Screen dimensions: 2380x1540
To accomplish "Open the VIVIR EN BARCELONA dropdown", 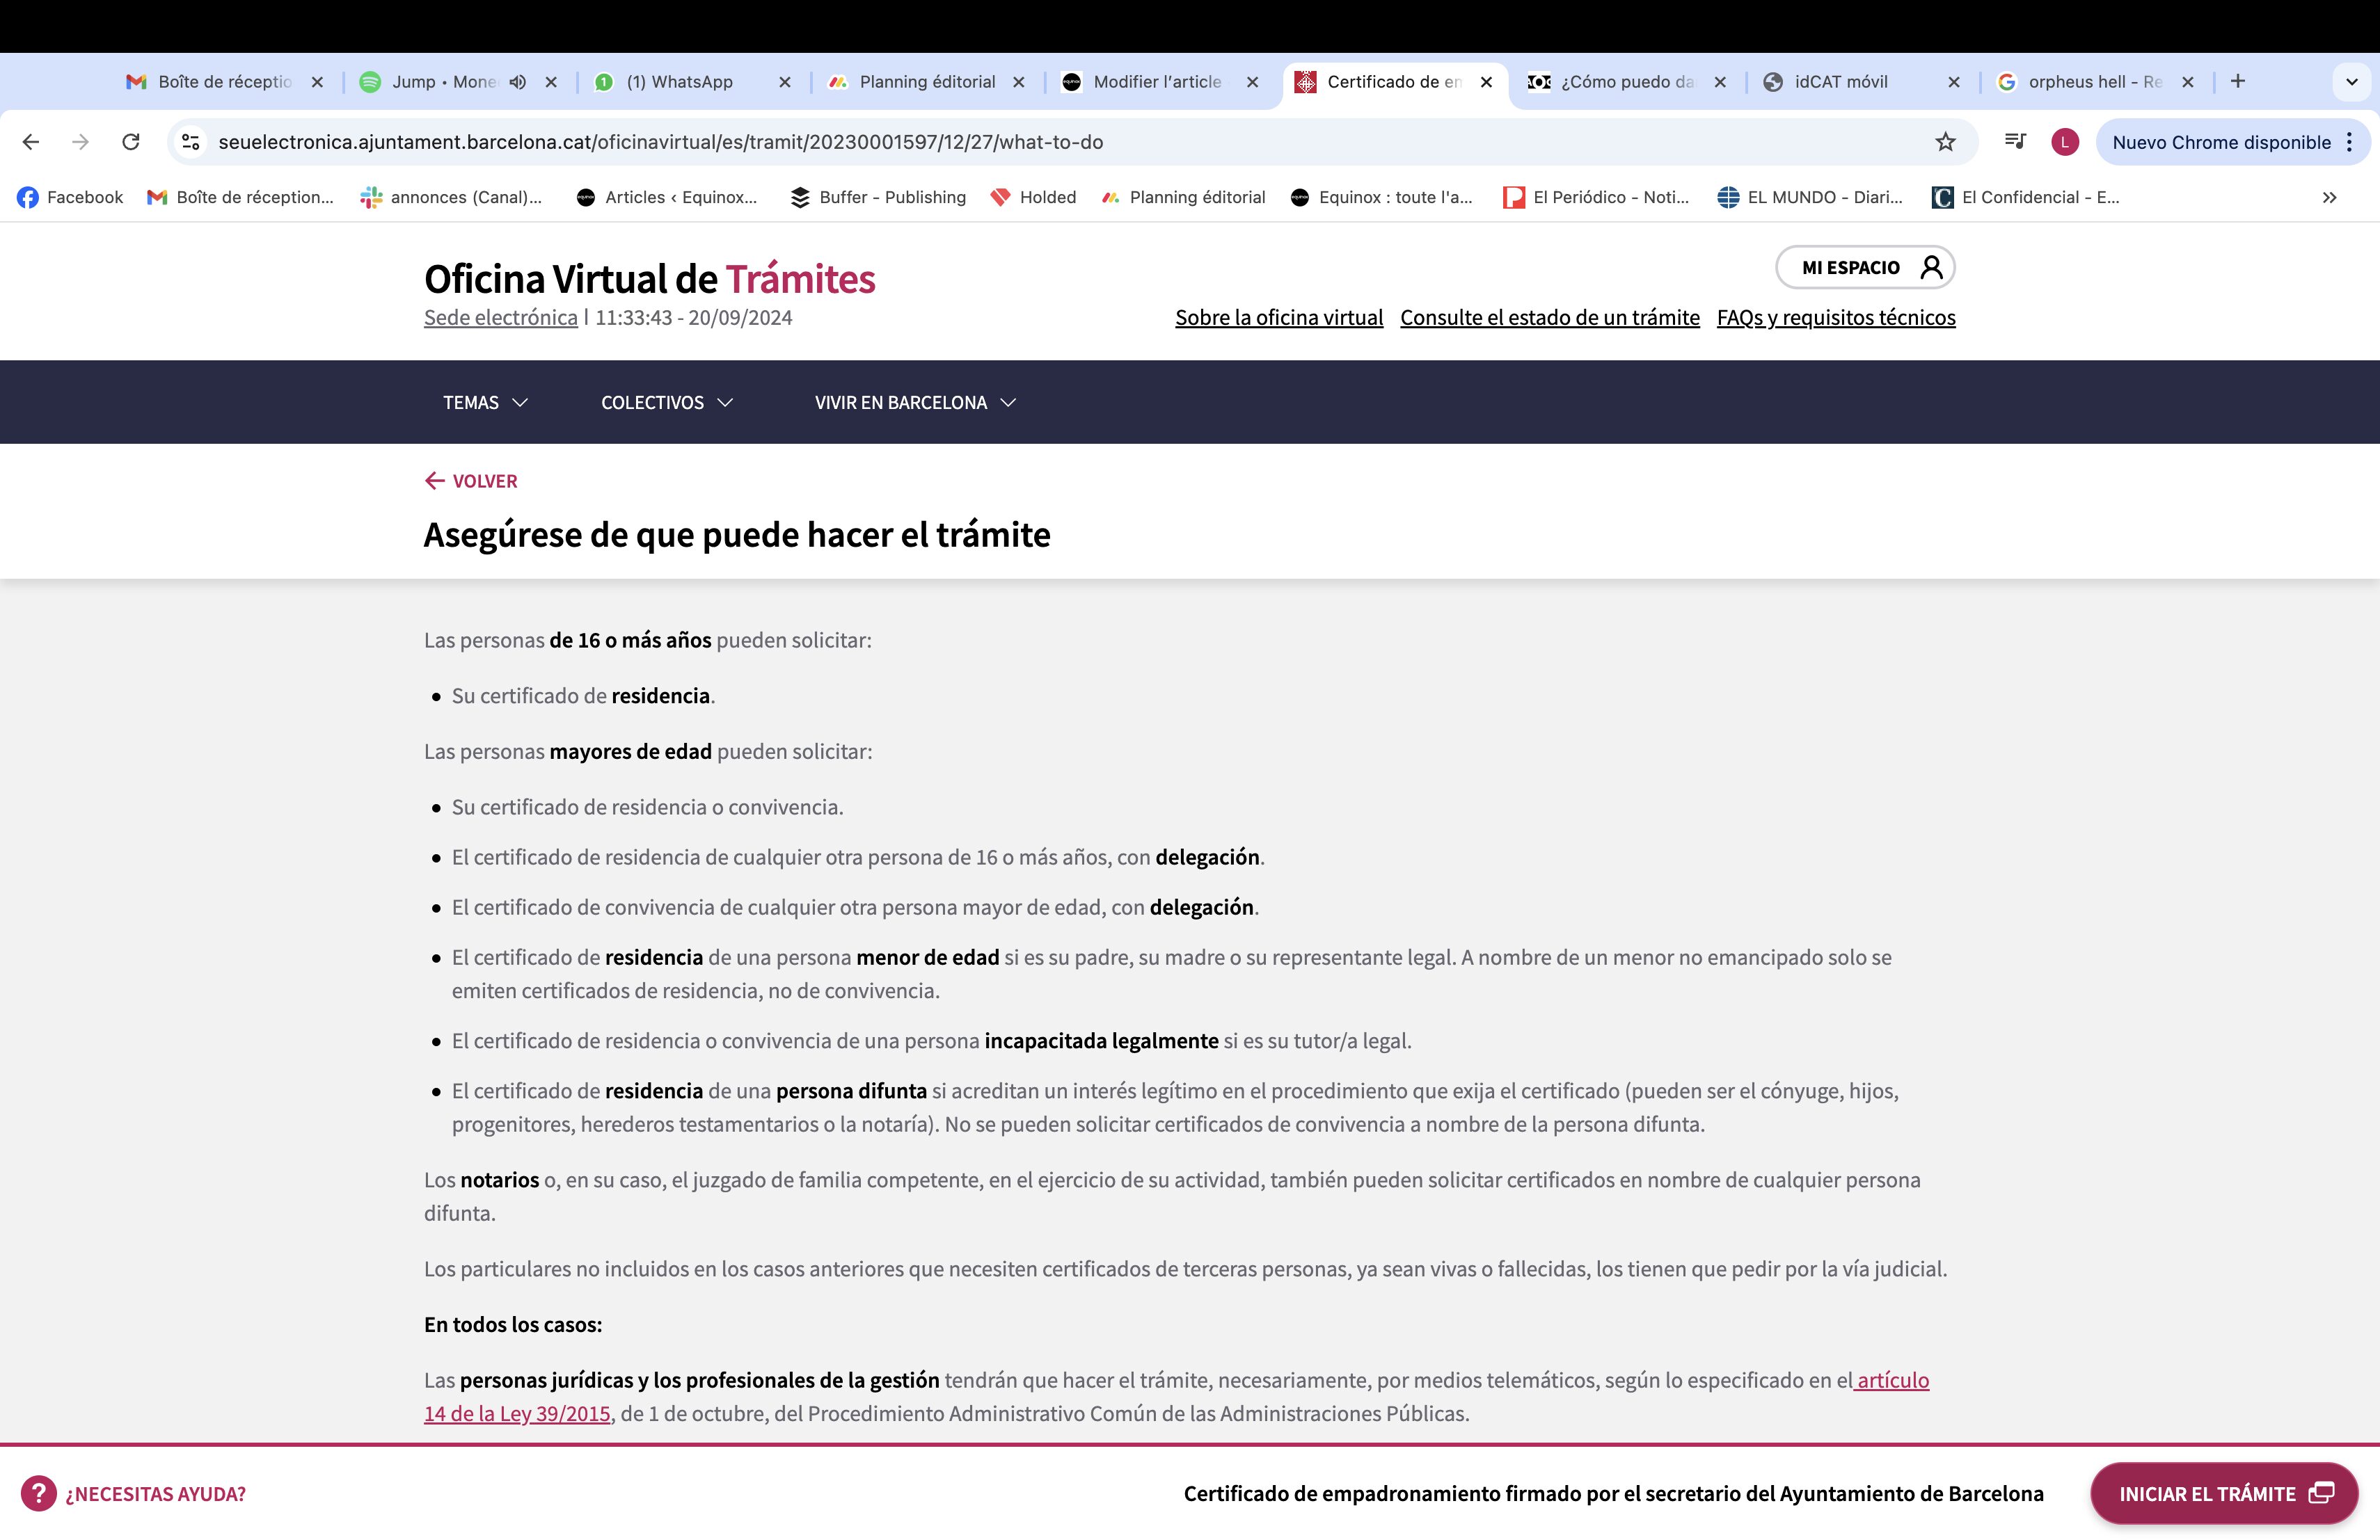I will pyautogui.click(x=915, y=403).
